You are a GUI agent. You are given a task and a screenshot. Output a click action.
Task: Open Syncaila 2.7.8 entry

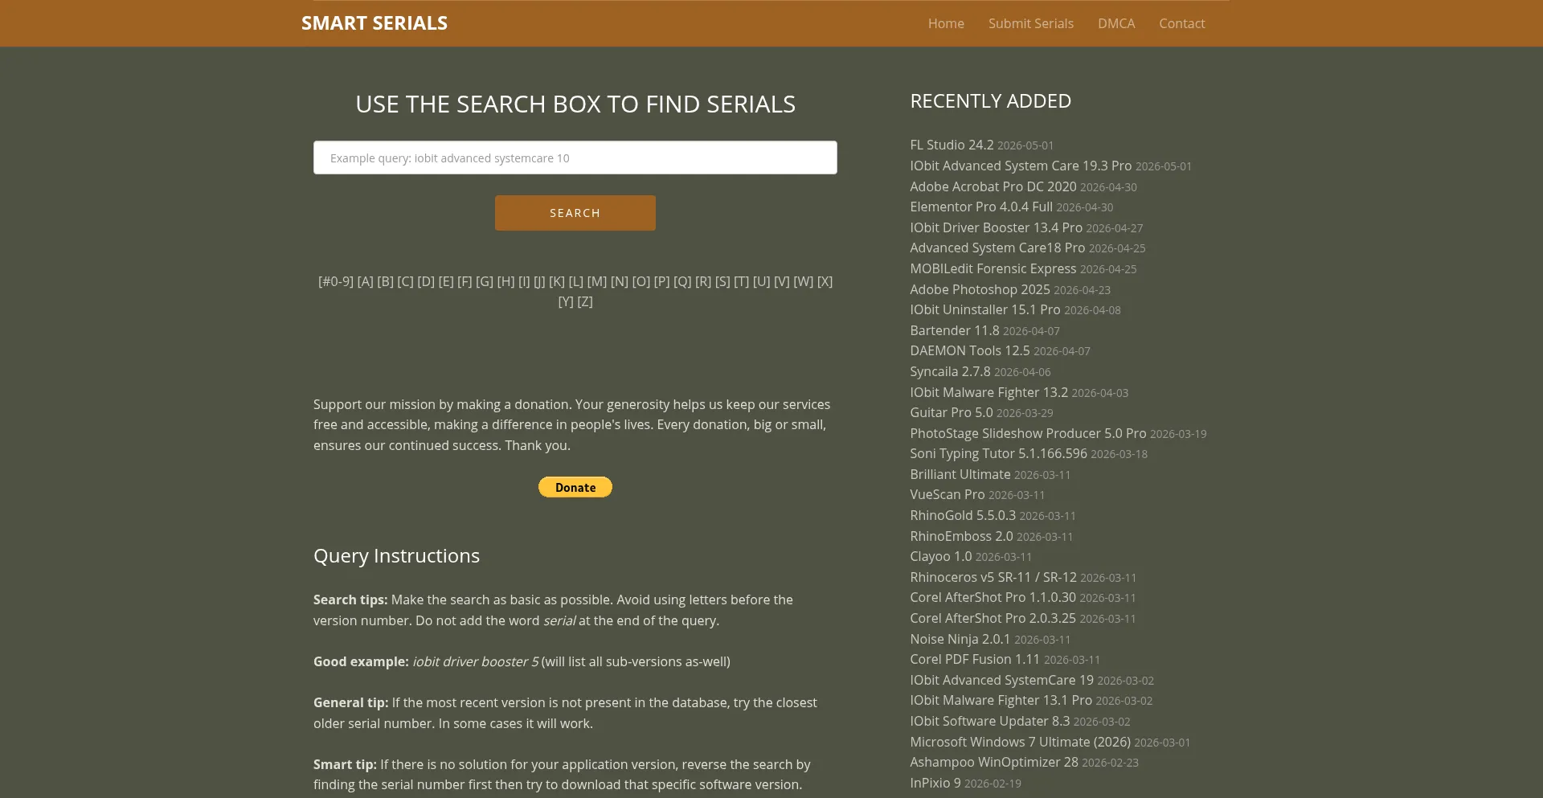(x=950, y=371)
